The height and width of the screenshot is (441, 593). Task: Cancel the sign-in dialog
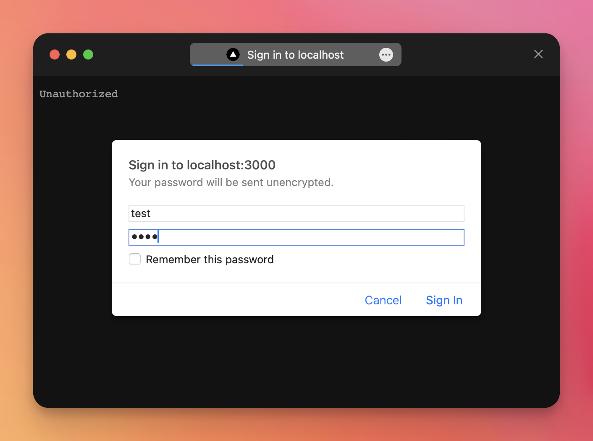point(383,300)
